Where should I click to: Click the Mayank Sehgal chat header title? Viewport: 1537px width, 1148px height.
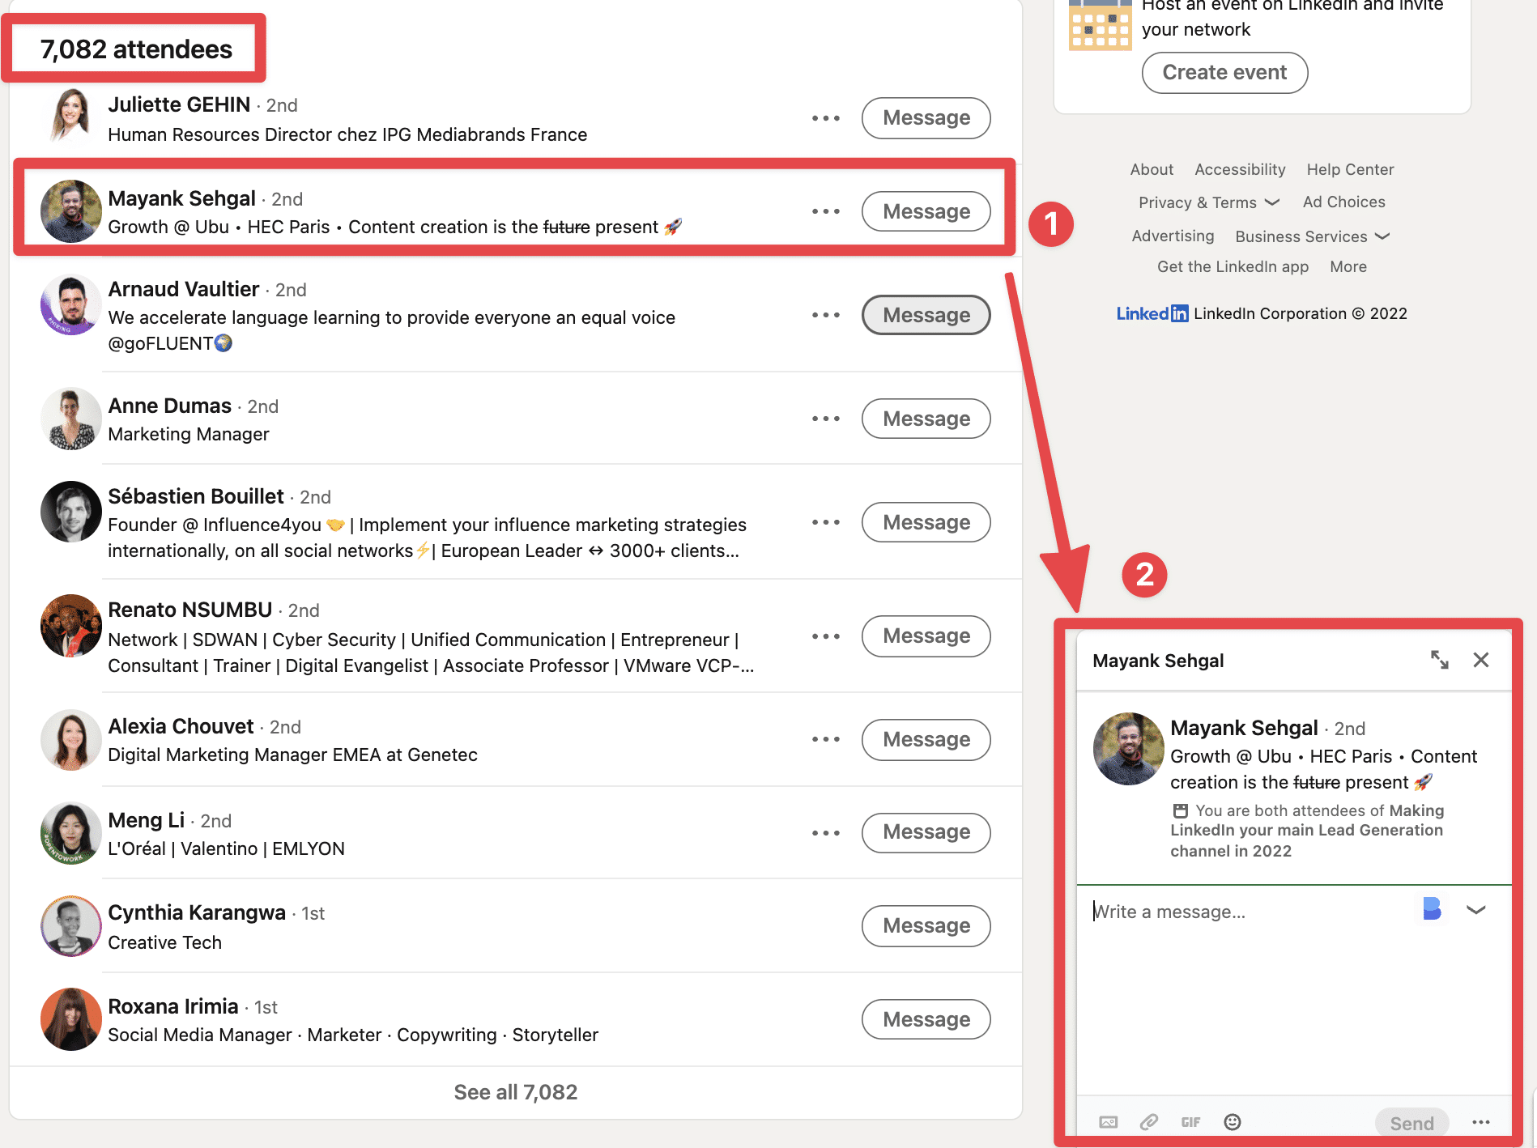pos(1158,661)
